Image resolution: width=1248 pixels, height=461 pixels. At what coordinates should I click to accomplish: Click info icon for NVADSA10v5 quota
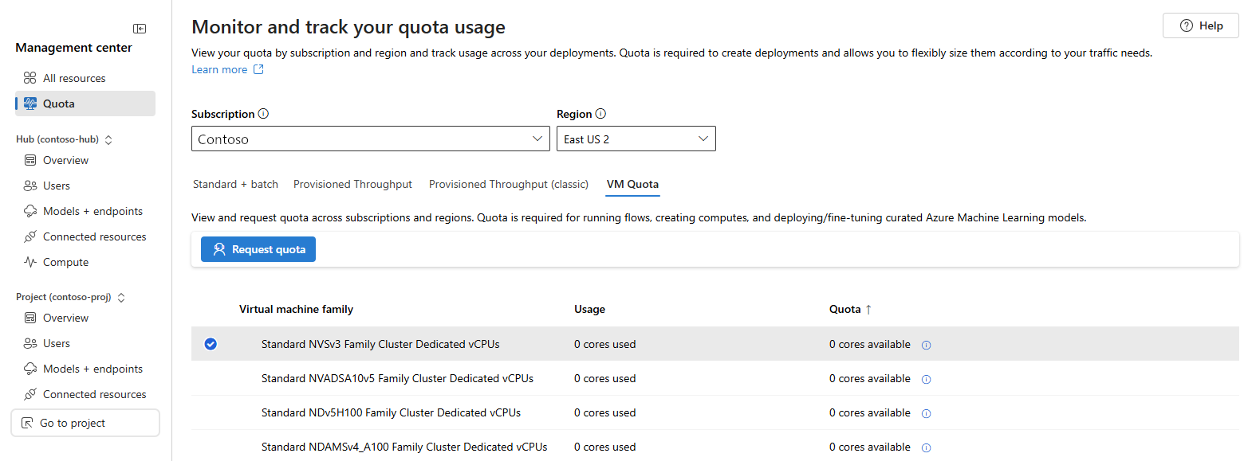927,380
